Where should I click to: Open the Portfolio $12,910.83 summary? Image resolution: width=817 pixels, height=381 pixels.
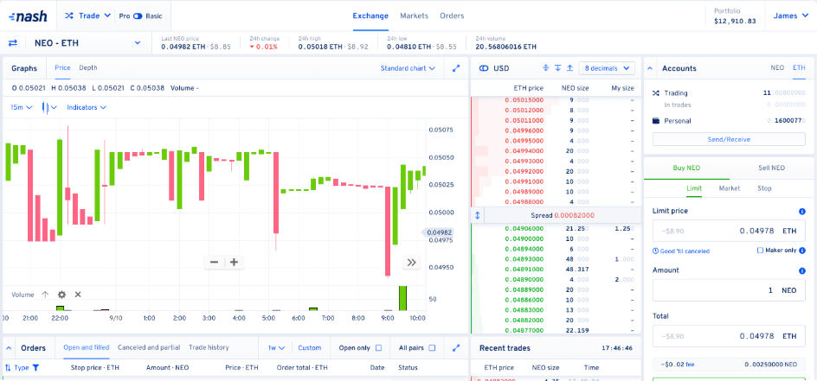[735, 16]
